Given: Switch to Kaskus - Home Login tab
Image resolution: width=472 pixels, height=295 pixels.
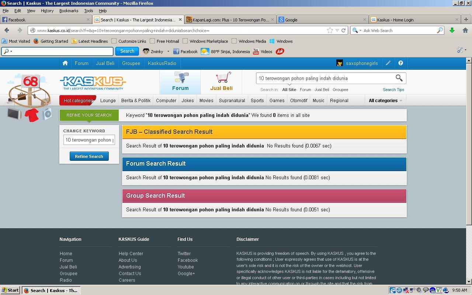Looking at the screenshot, I should pyautogui.click(x=415, y=20).
